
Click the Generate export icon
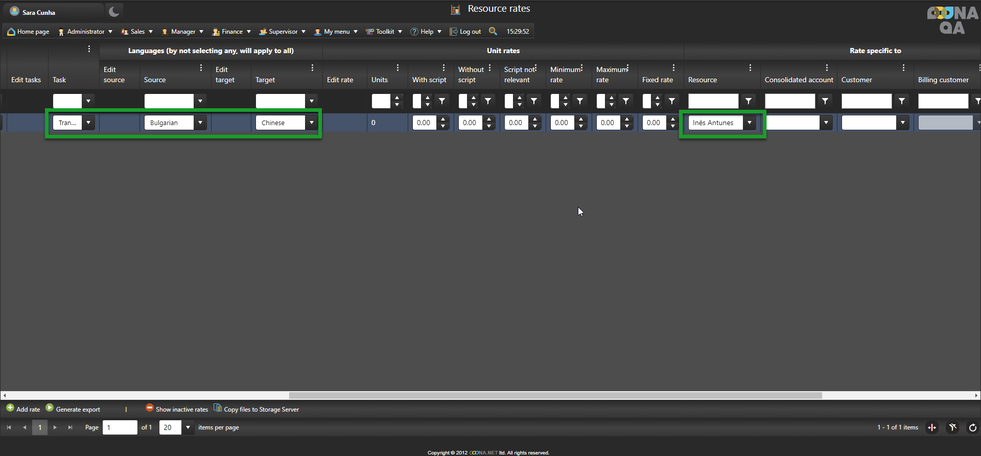point(50,408)
